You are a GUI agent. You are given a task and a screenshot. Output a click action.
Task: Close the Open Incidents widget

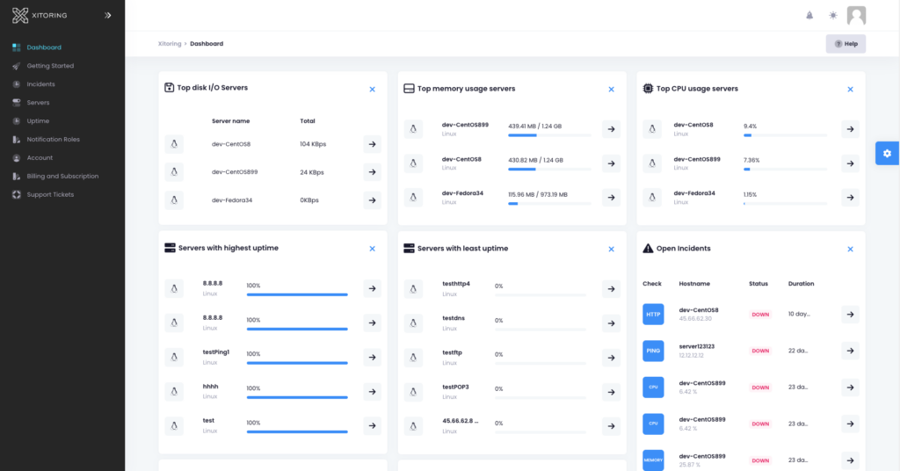(851, 250)
